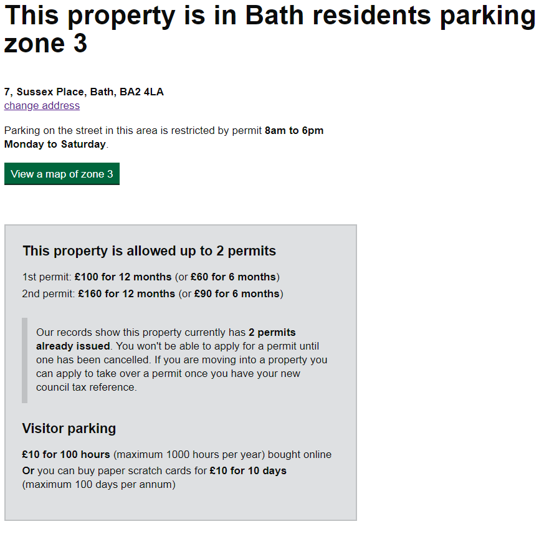
Task: Click the BA2 4LA postcode text
Action: [142, 92]
